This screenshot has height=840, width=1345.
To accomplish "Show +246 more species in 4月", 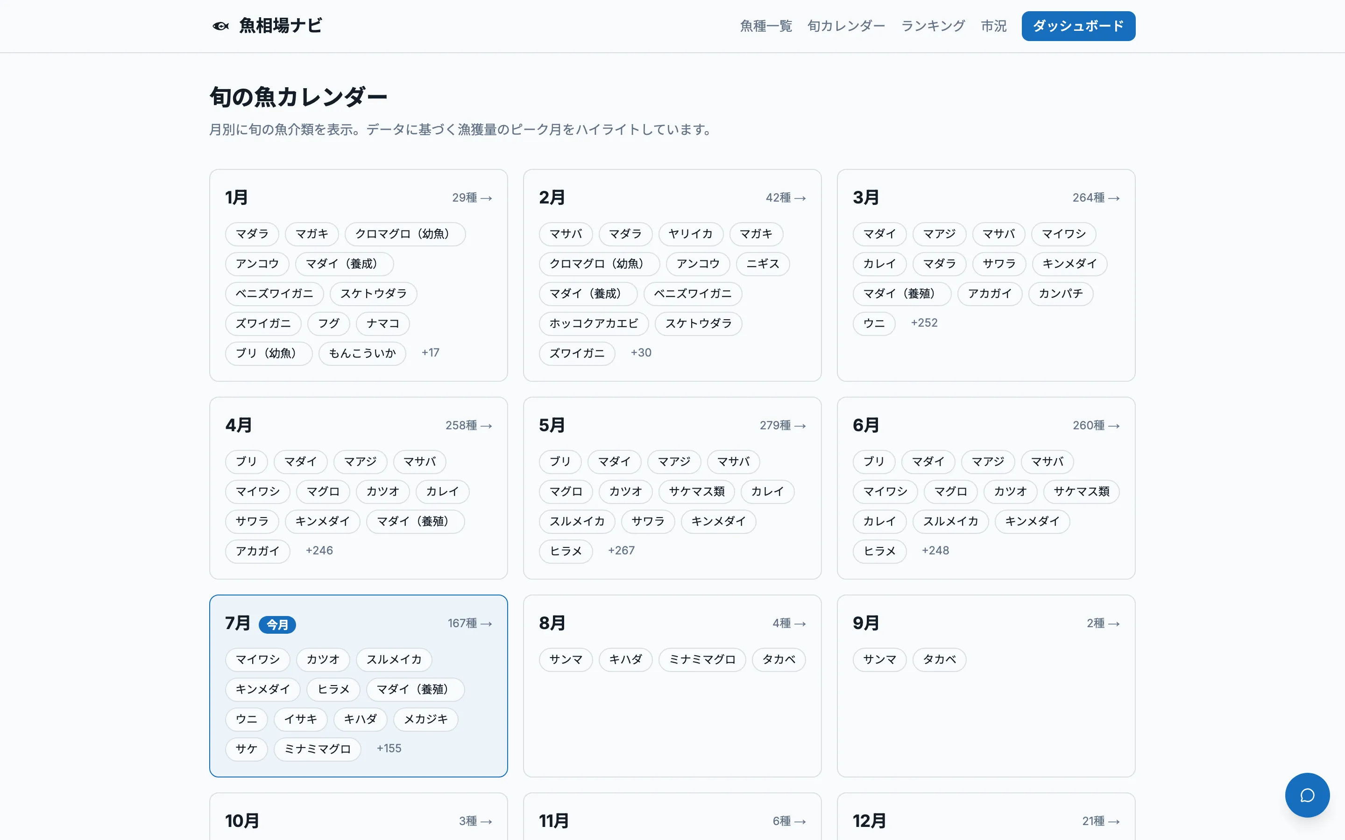I will pyautogui.click(x=319, y=551).
